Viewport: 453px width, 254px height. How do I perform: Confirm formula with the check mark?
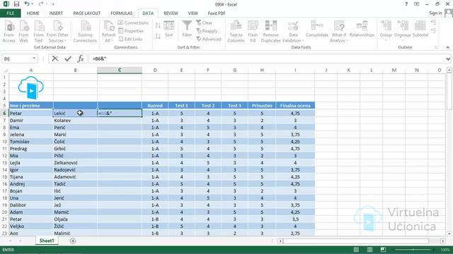pos(68,59)
